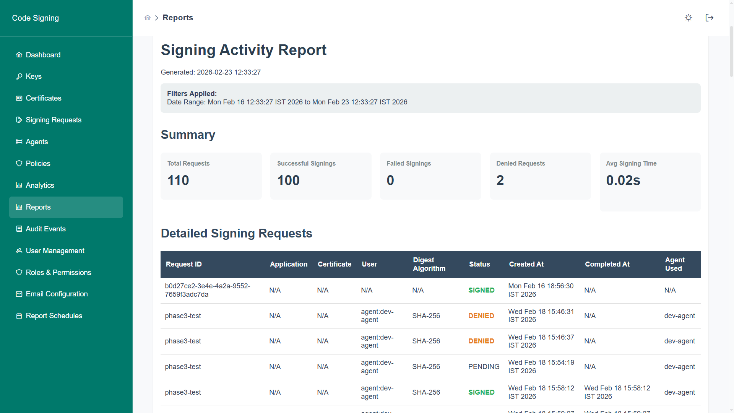Select the highlighted Reports sidebar entry
Screen dimensions: 734x413
click(38, 207)
